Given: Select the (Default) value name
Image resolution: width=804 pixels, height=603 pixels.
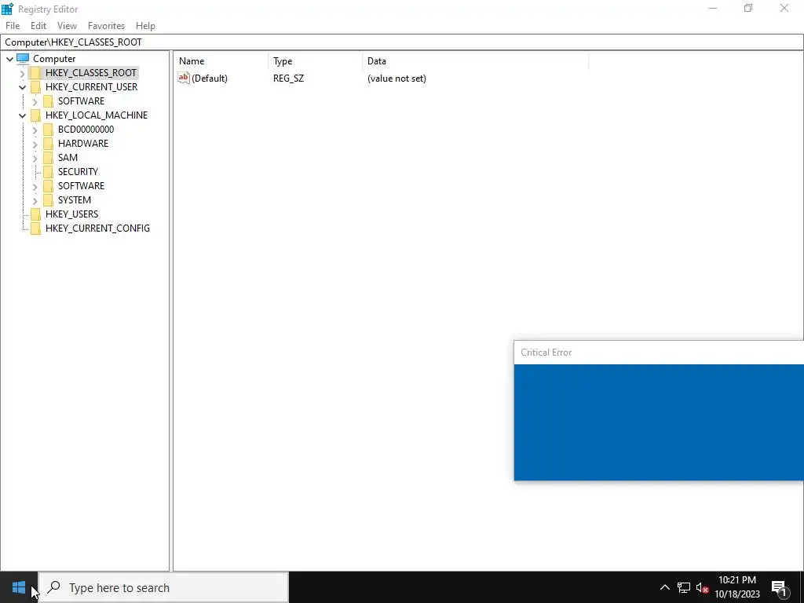Looking at the screenshot, I should tap(209, 79).
